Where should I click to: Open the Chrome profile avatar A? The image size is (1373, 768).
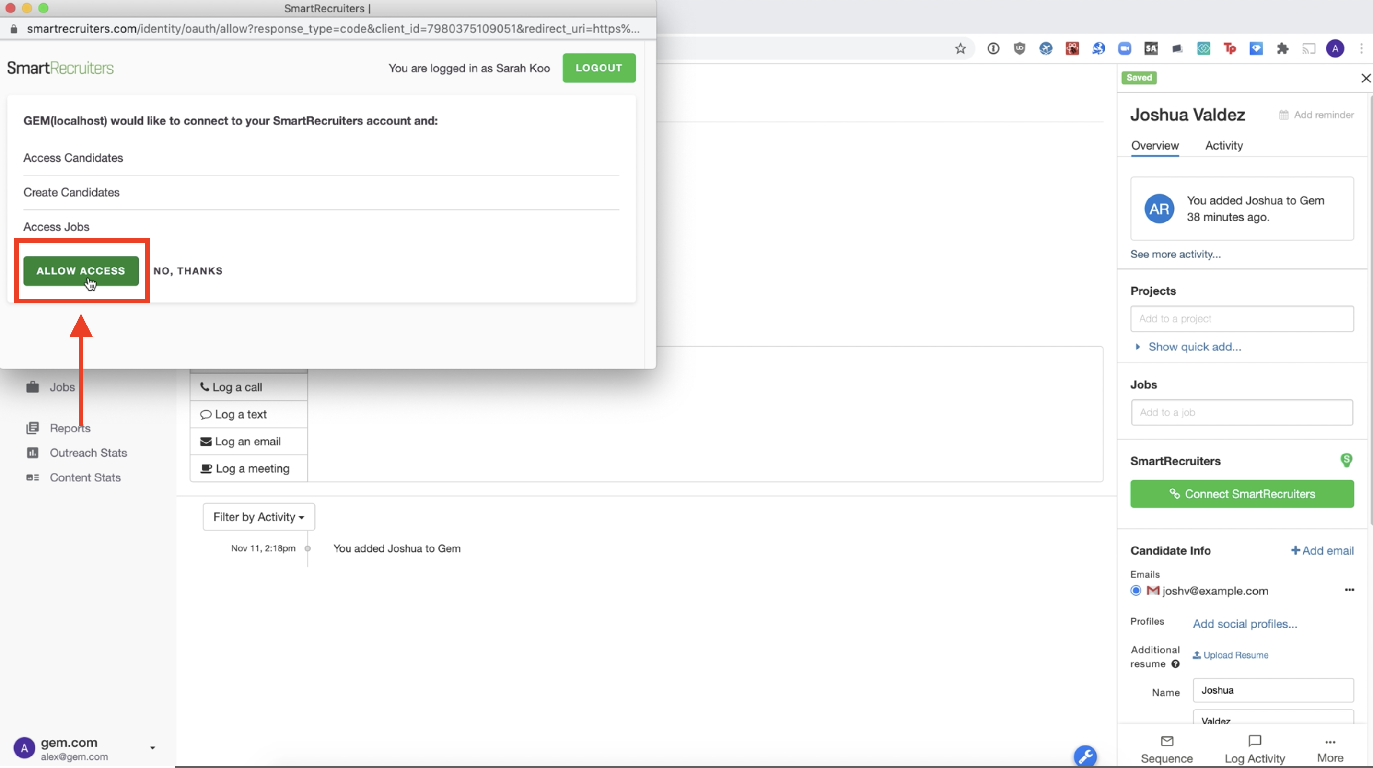1335,48
